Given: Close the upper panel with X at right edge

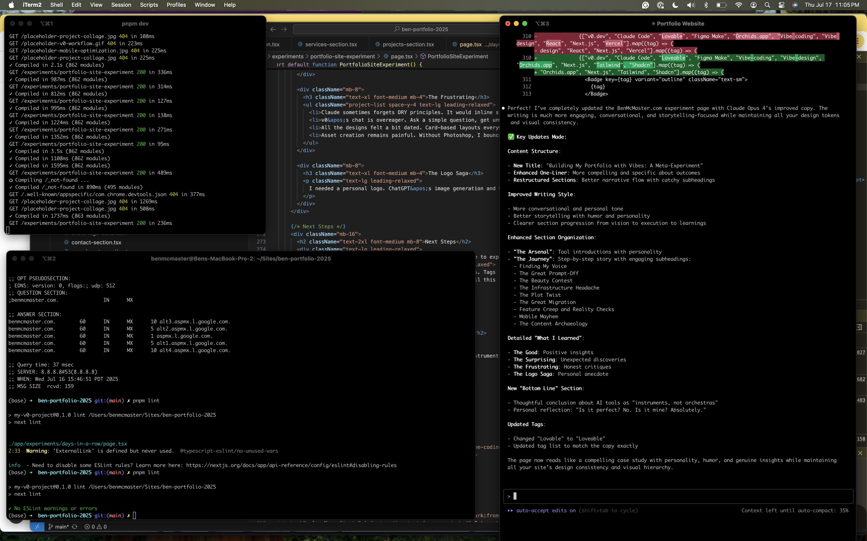Looking at the screenshot, I should (859, 57).
